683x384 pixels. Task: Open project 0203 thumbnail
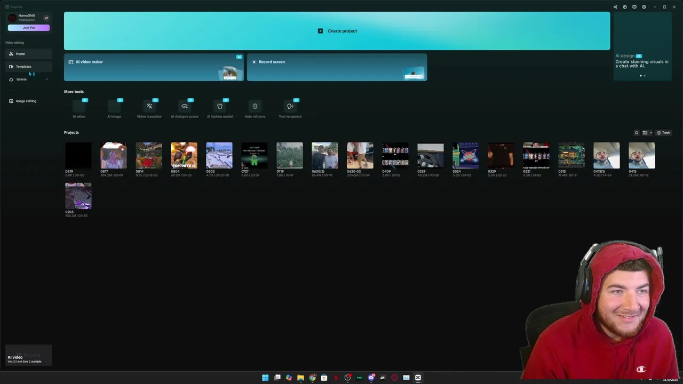tap(78, 196)
